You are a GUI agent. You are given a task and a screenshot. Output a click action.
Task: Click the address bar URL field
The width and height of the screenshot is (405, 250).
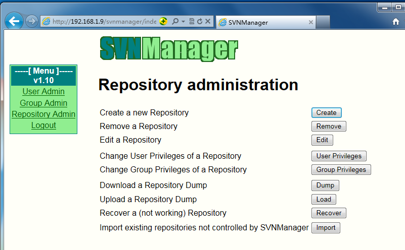point(104,21)
